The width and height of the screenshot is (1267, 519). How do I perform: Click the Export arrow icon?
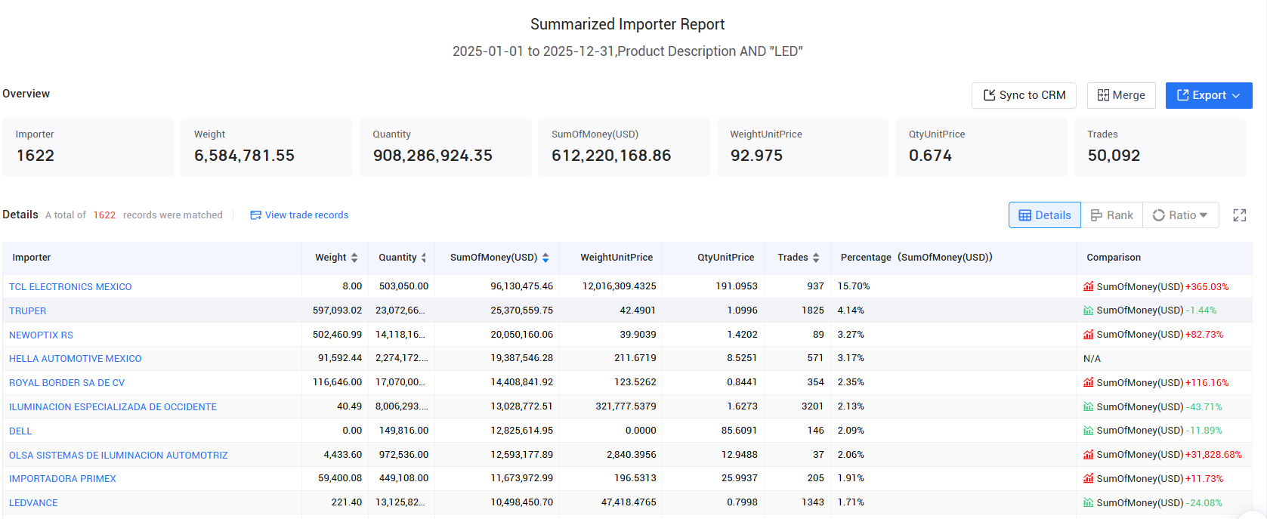click(1182, 95)
